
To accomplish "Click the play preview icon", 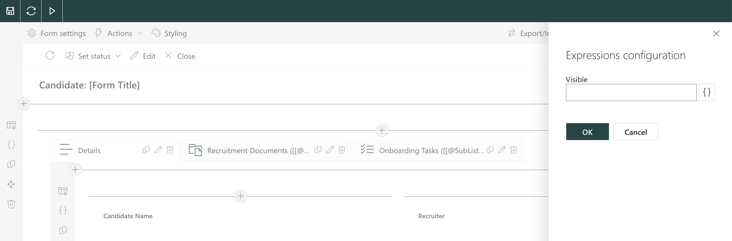I will click(52, 11).
